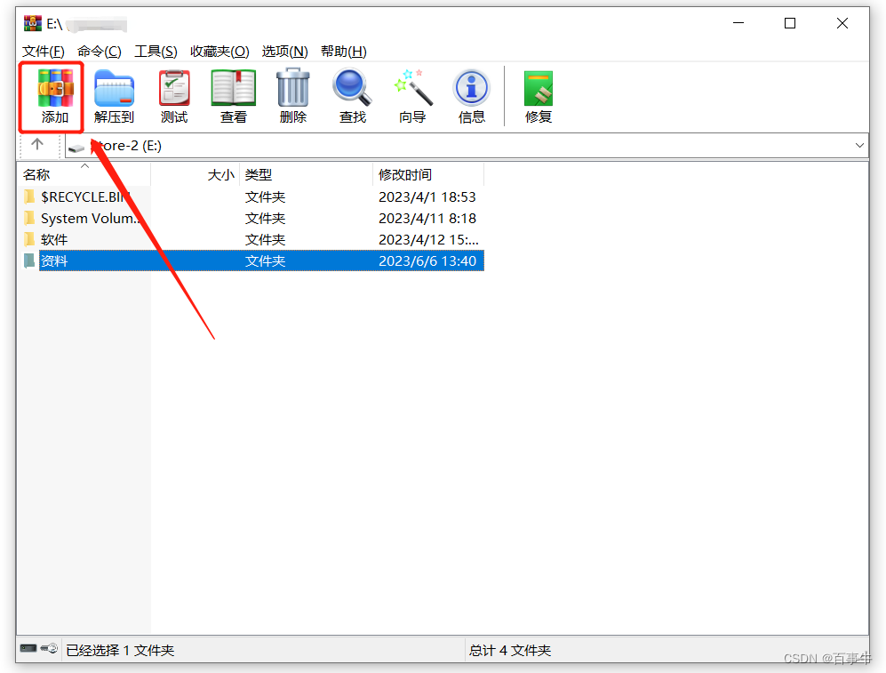Click the address bar path field
The image size is (886, 673).
point(467,145)
